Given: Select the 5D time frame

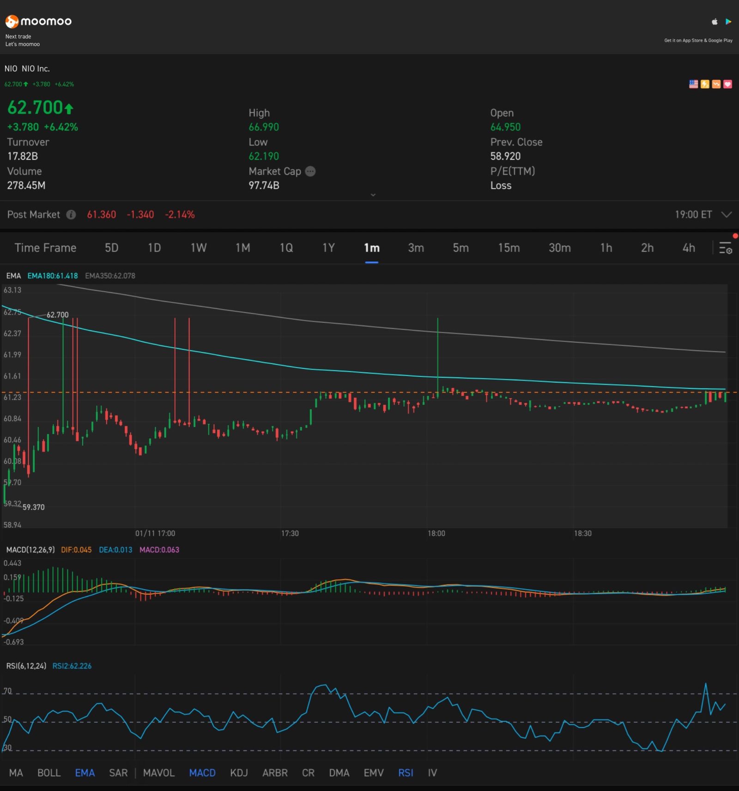Looking at the screenshot, I should click(112, 248).
